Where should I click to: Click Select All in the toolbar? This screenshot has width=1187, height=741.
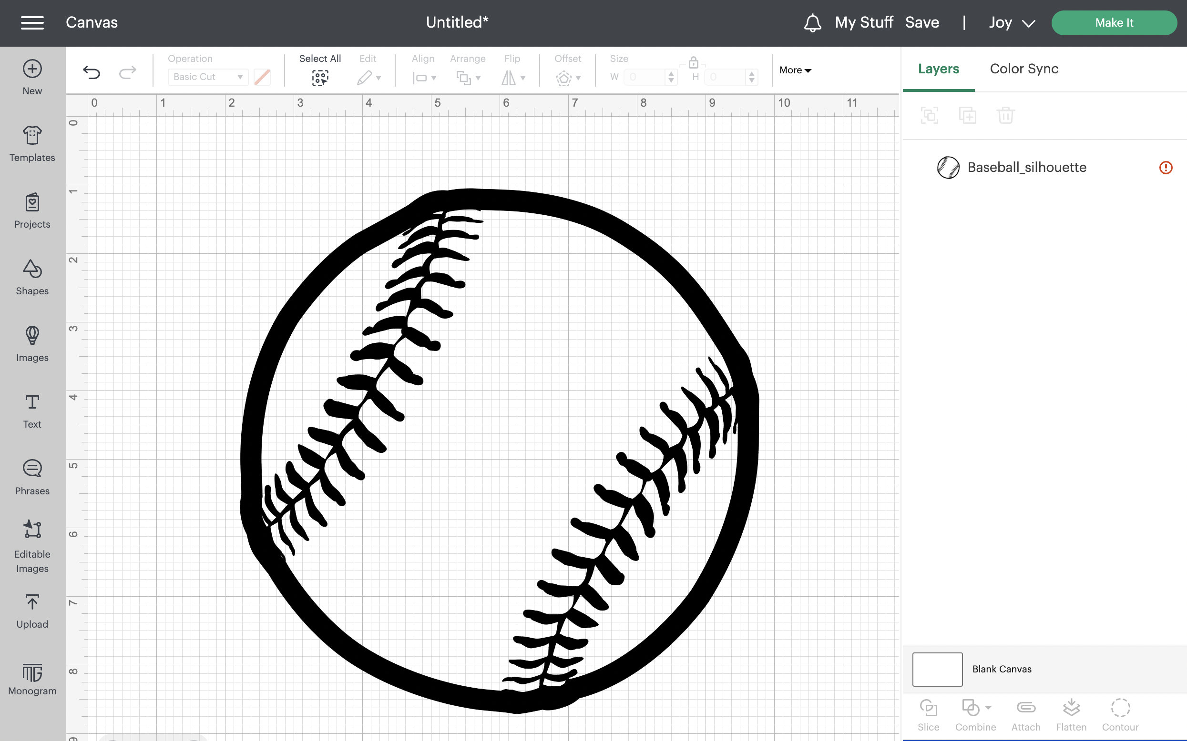[x=320, y=77]
